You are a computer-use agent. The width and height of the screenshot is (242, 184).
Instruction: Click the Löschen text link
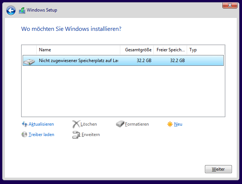pyautogui.click(x=89, y=124)
